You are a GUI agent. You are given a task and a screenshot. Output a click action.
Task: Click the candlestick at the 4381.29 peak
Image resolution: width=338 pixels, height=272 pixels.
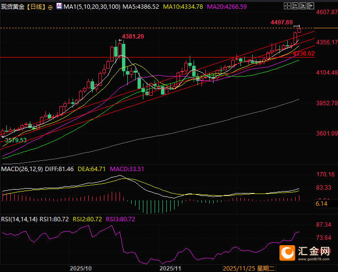[120, 50]
